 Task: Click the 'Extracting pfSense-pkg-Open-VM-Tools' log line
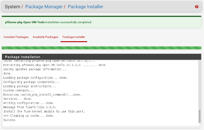click(54, 65)
